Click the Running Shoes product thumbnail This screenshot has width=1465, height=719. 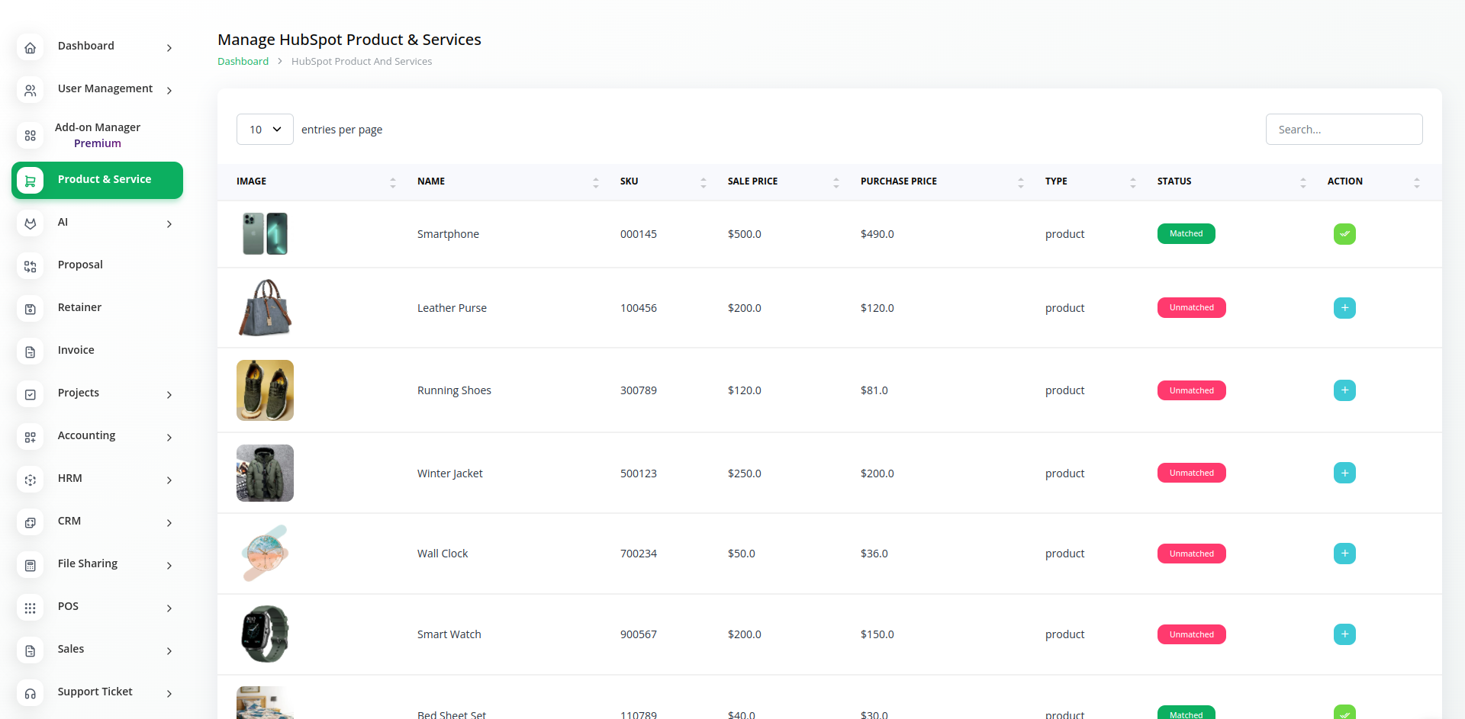[265, 390]
